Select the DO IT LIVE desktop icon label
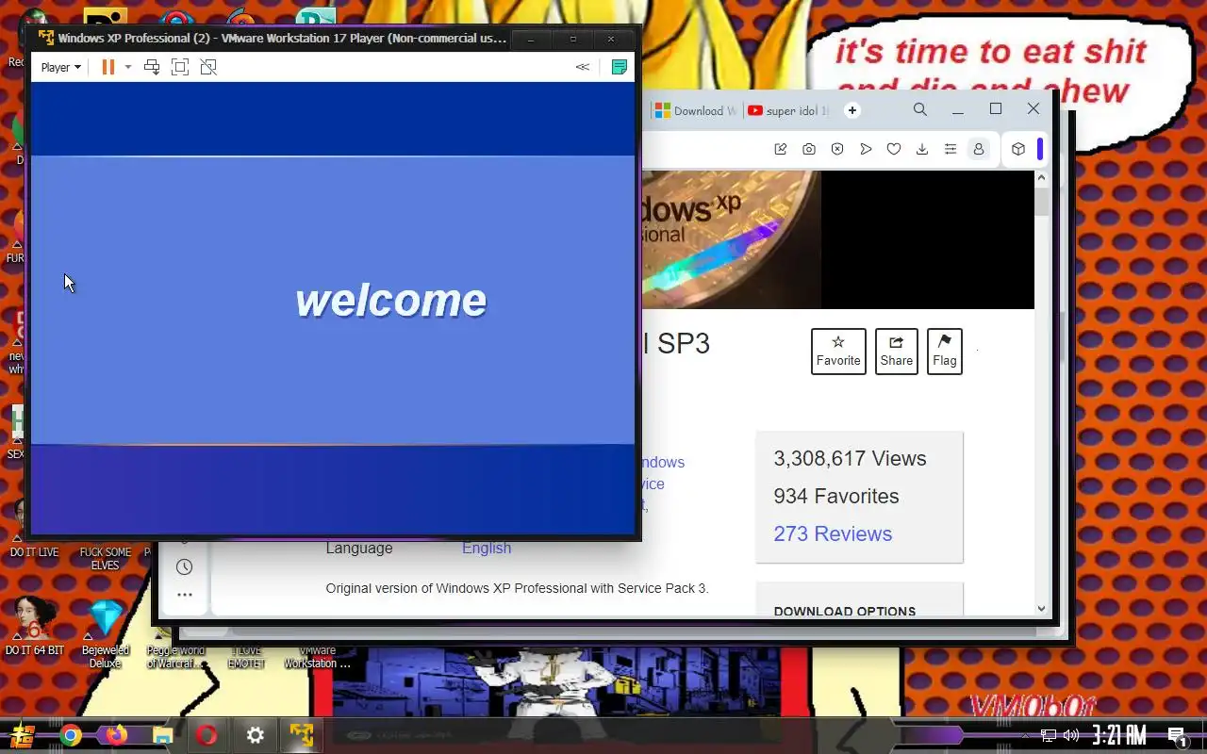Image resolution: width=1207 pixels, height=754 pixels. (x=35, y=553)
